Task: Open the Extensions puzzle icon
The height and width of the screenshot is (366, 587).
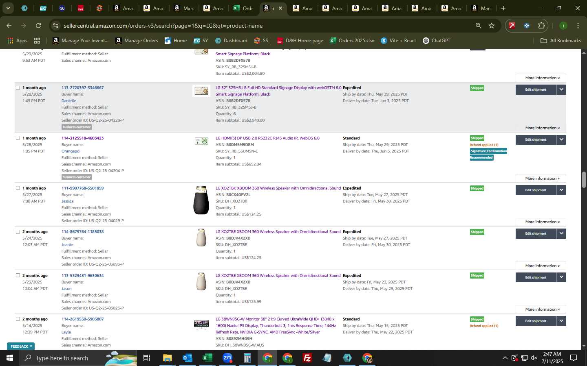Action: pyautogui.click(x=541, y=26)
